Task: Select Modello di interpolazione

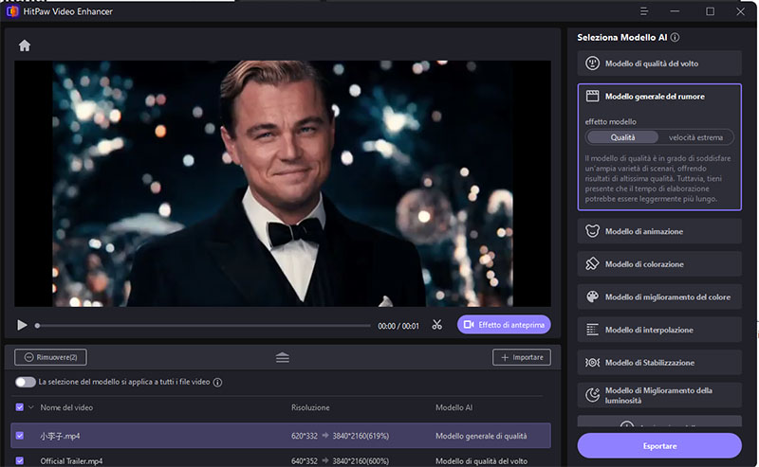Action: click(659, 331)
